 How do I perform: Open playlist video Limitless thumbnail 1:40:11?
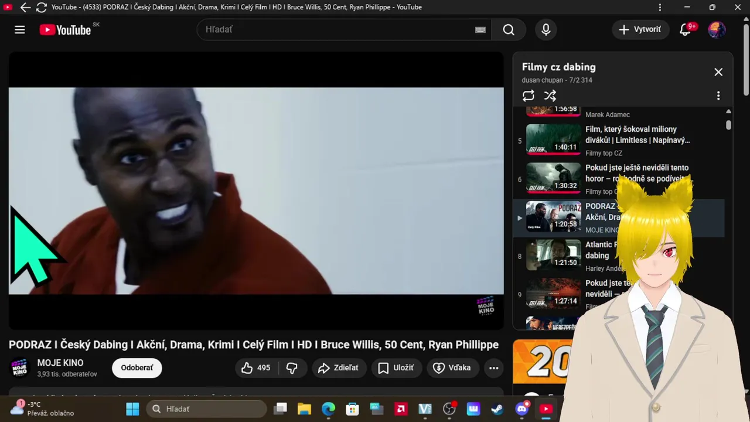pos(553,139)
